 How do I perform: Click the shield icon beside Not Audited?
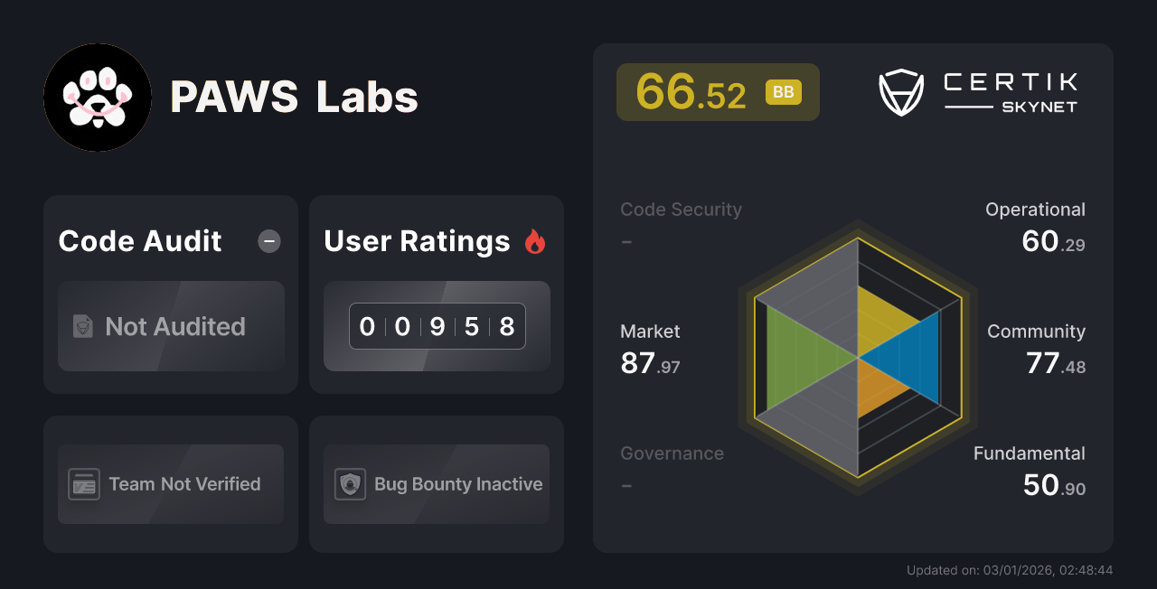coord(81,327)
